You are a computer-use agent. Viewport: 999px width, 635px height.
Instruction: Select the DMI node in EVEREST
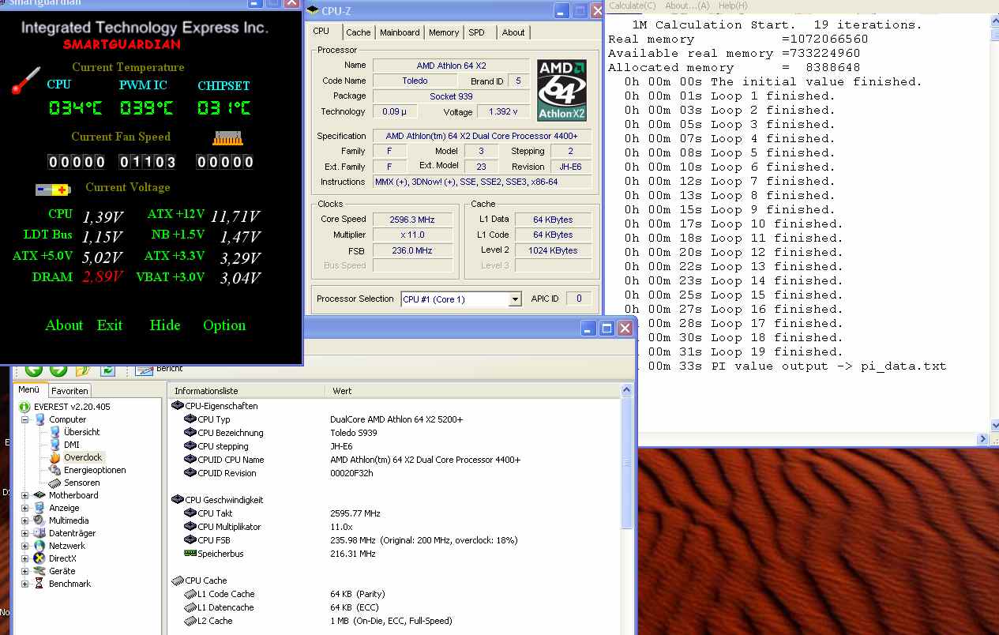pyautogui.click(x=71, y=445)
